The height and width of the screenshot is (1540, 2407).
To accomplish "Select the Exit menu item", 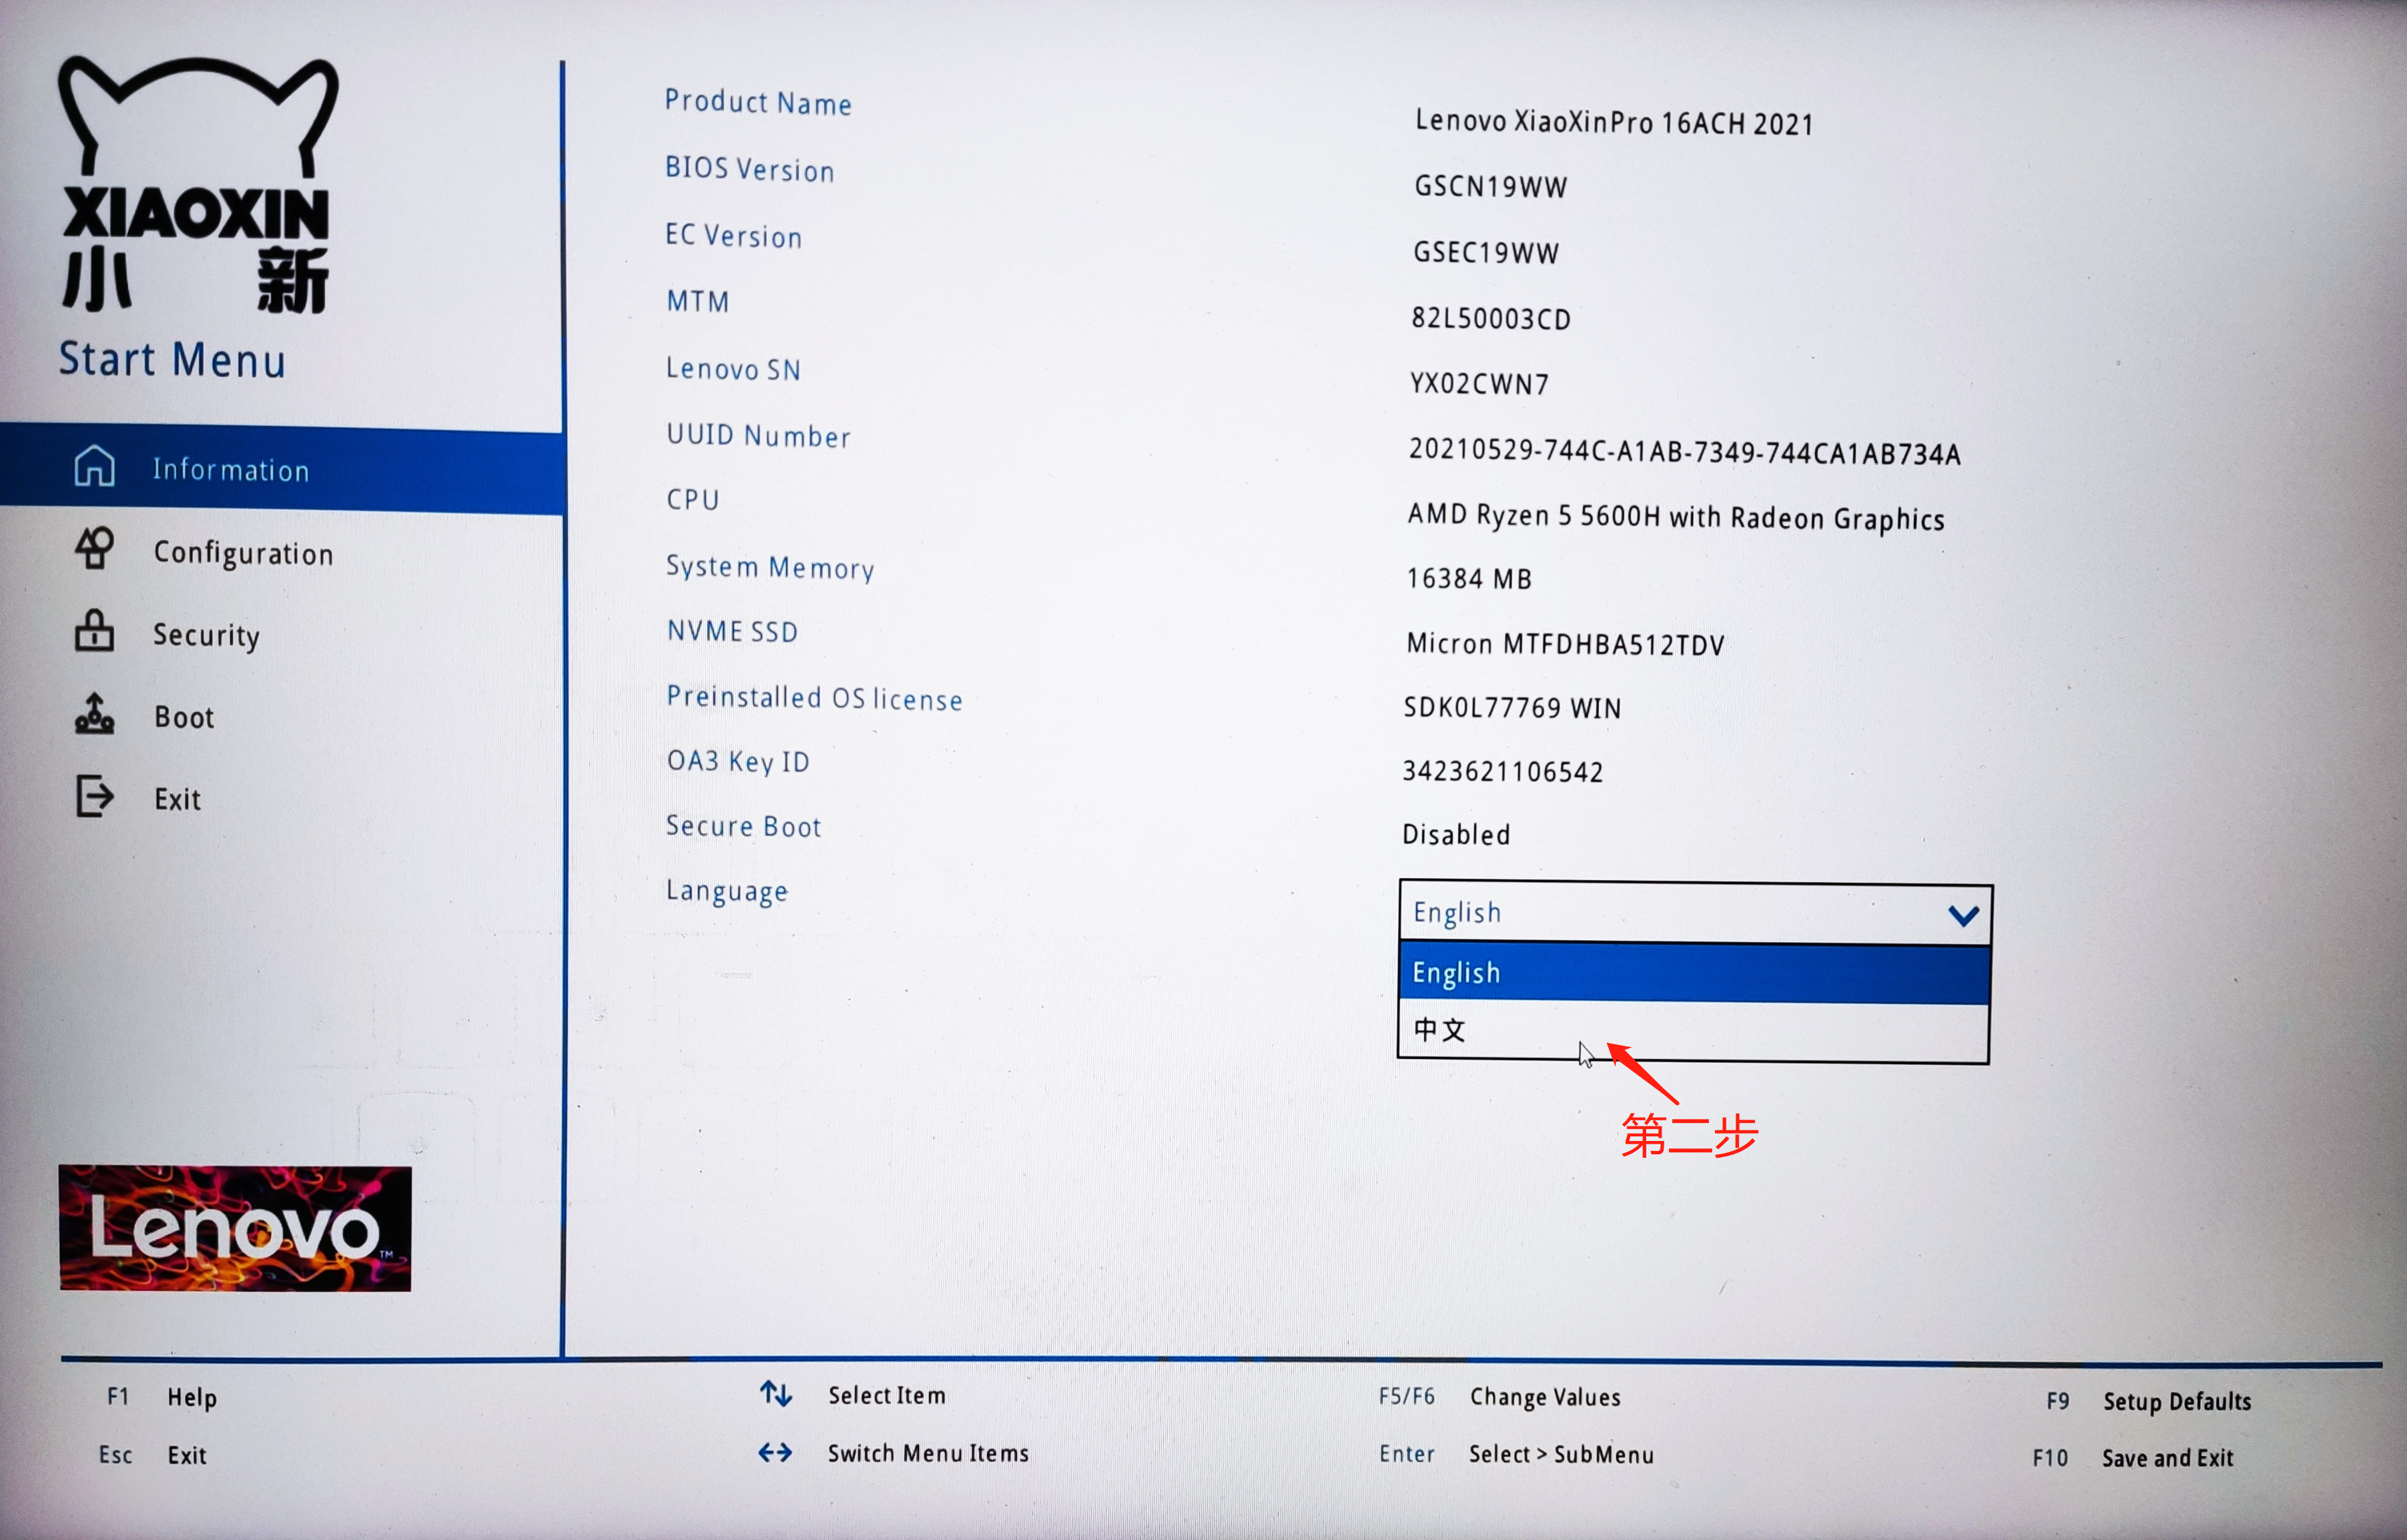I will point(177,799).
